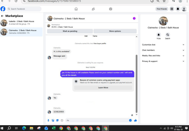Open Microsoft Edge from taskbar
This screenshot has width=189, height=131.
[x=24, y=128]
